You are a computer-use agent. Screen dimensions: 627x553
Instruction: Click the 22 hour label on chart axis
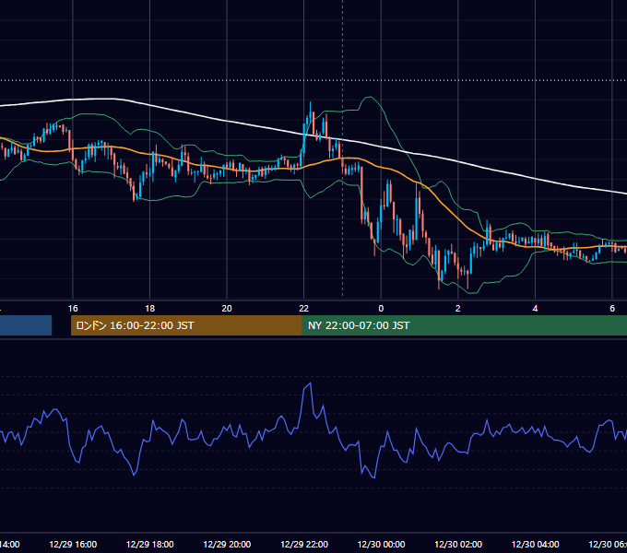point(304,308)
